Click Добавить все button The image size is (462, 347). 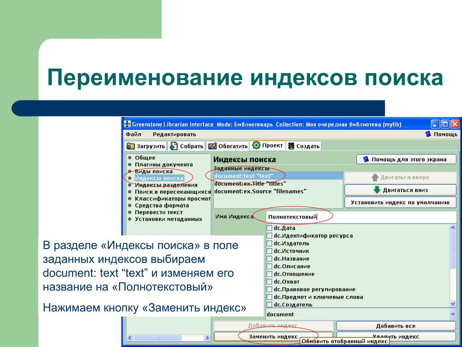pos(396,326)
